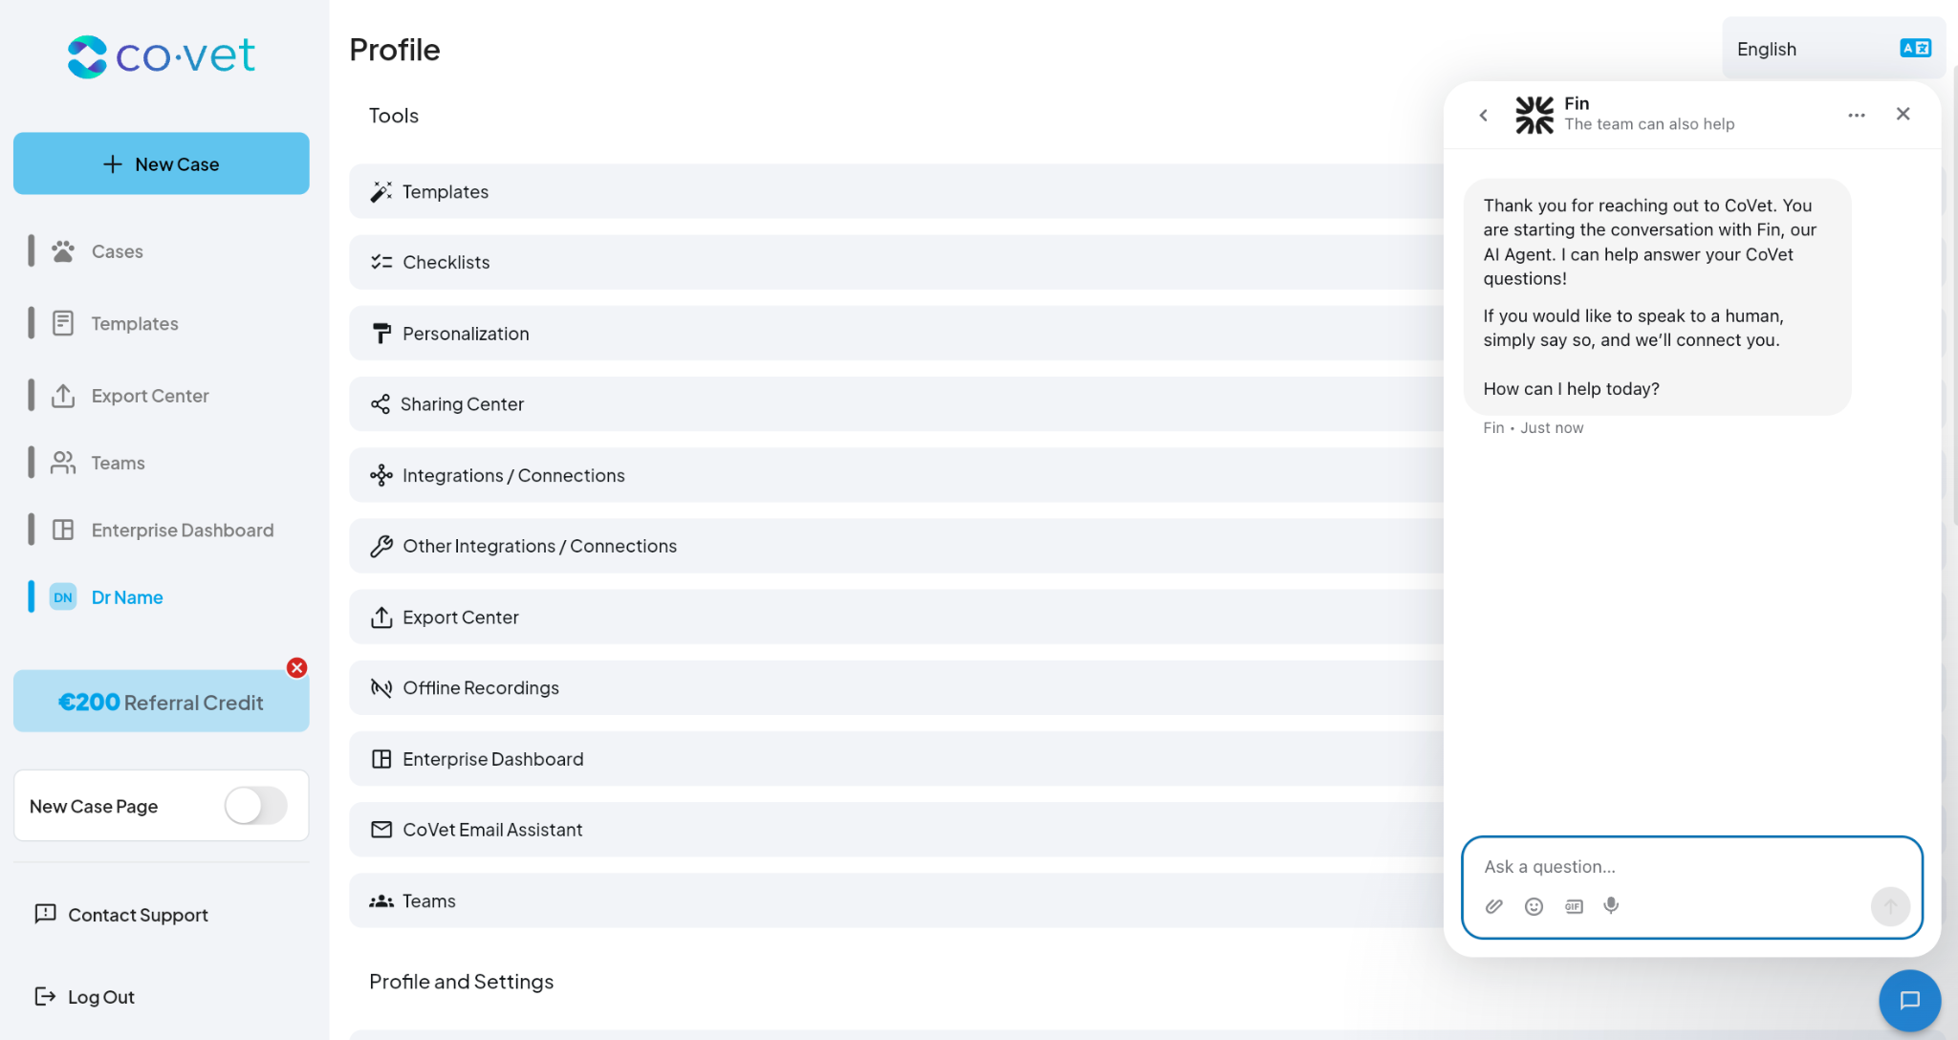Open the Checklists tool row
The width and height of the screenshot is (1958, 1040).
point(897,262)
